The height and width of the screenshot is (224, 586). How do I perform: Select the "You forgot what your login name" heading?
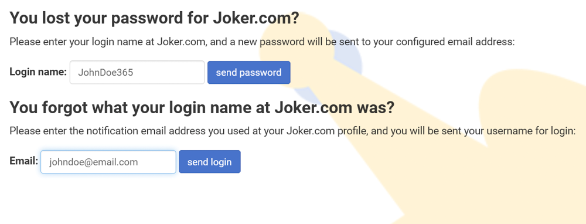(x=202, y=108)
